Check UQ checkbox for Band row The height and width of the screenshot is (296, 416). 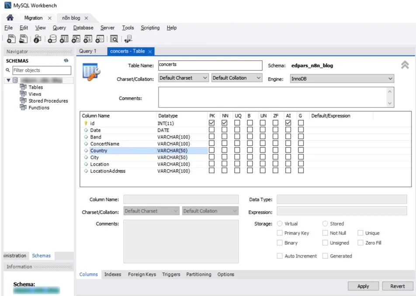(237, 136)
